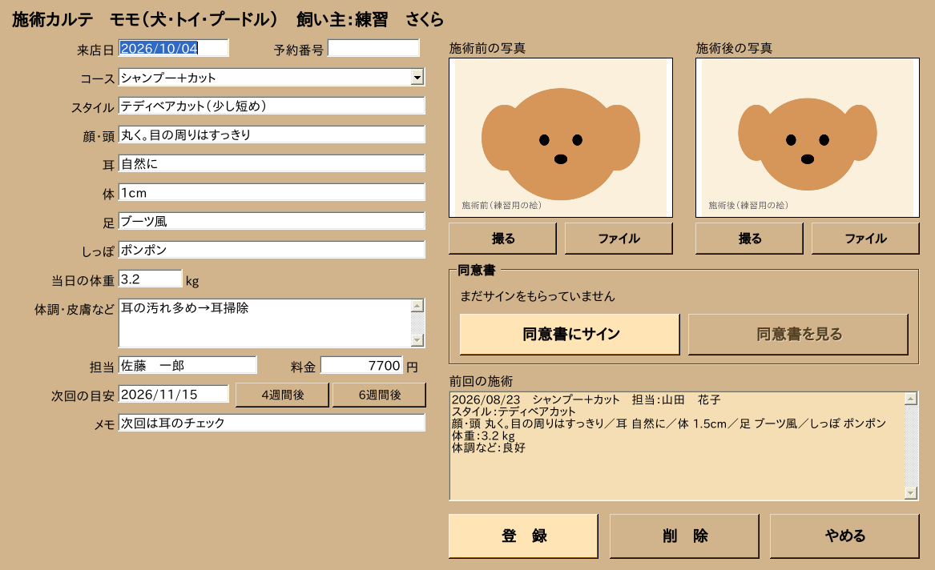This screenshot has height=570, width=935.
Task: Click the 施術前の写真 thumbnail
Action: (561, 138)
